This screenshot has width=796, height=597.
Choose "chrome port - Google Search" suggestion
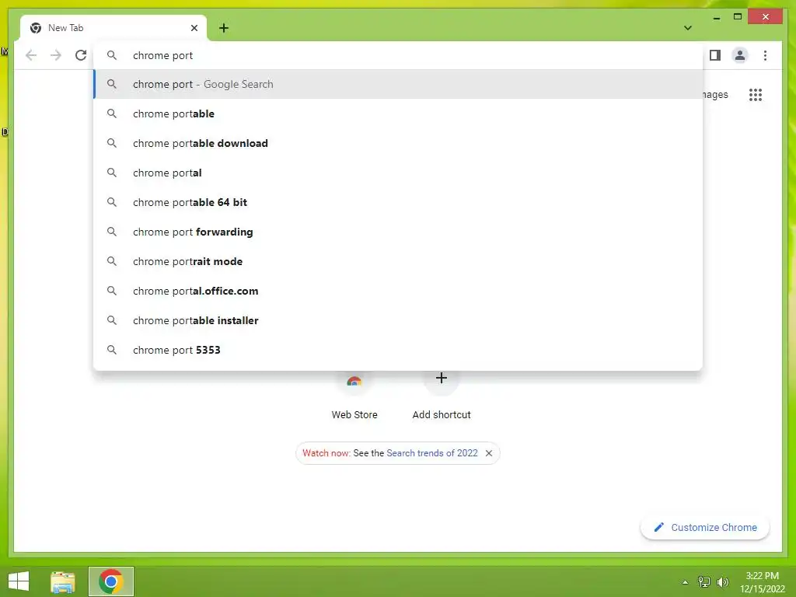(399, 84)
